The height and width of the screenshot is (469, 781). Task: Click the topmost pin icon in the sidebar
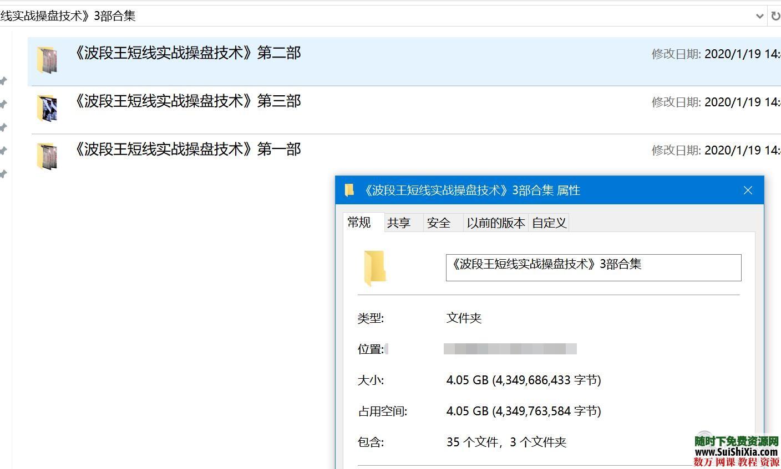coord(4,81)
